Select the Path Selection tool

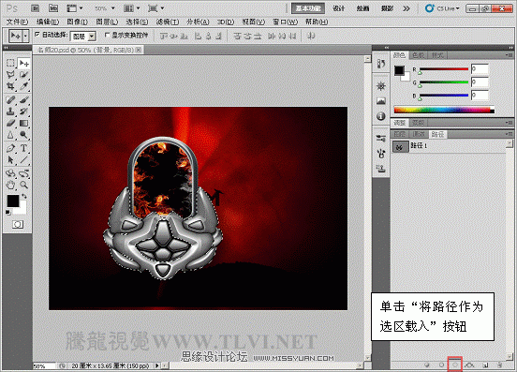[10, 160]
